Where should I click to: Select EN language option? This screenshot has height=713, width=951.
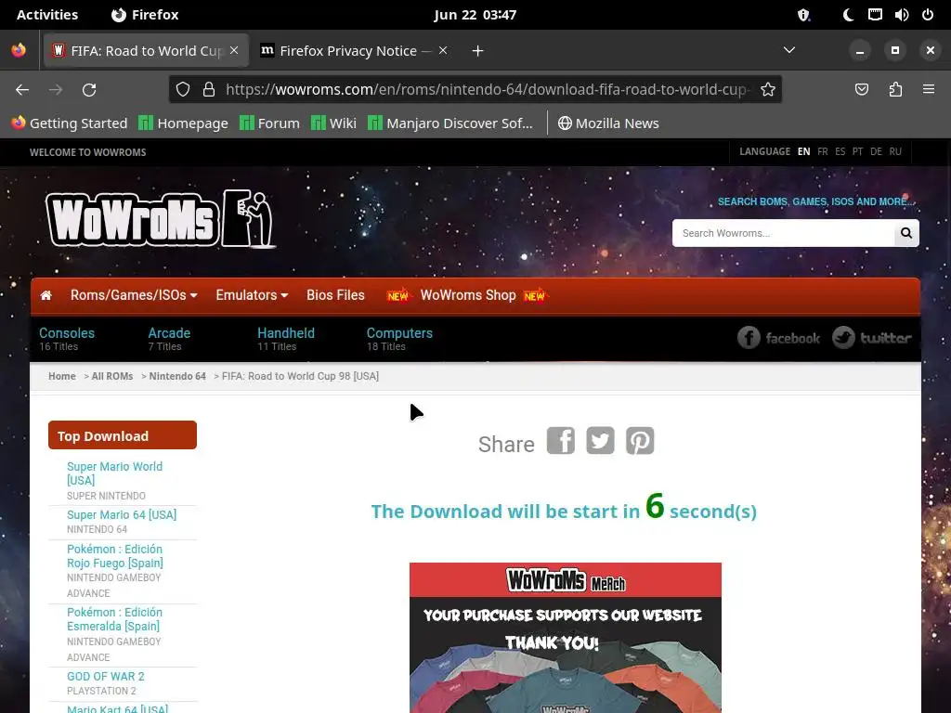tap(803, 151)
